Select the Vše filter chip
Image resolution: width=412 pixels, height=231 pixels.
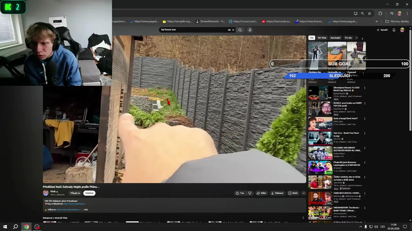point(312,38)
